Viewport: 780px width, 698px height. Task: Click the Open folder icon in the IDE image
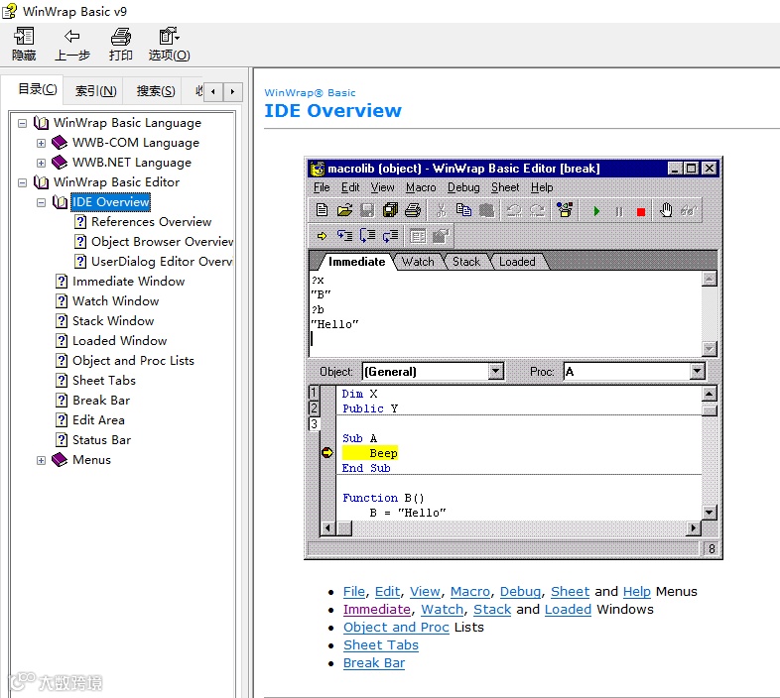(x=344, y=210)
